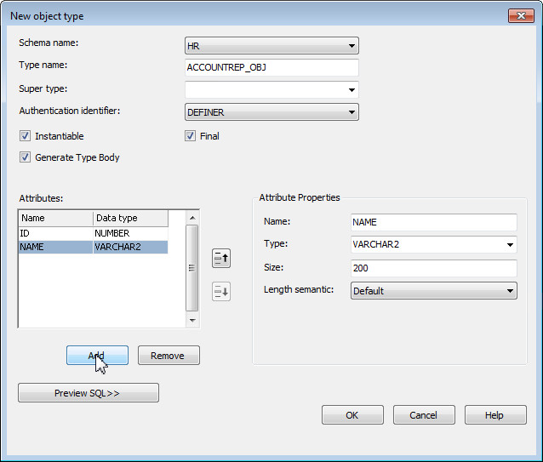Click the VARCHAR2 data type cell in list

click(130, 247)
